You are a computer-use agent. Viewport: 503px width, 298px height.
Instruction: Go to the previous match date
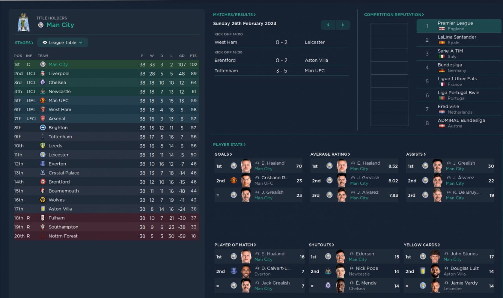[328, 25]
